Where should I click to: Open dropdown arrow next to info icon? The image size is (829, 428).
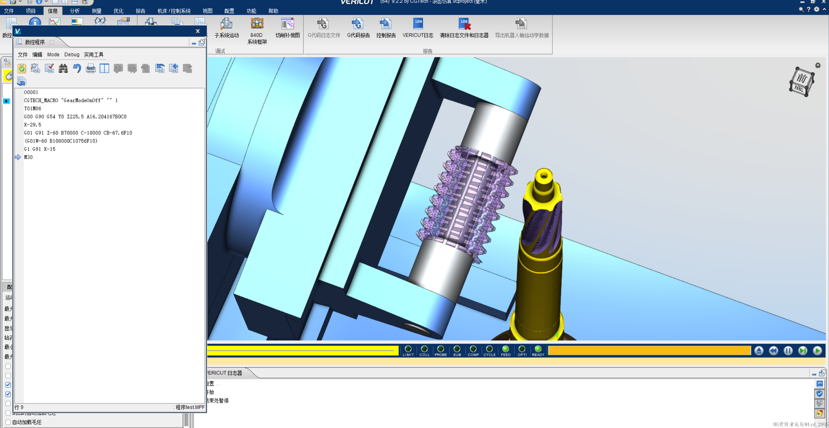(x=46, y=2)
